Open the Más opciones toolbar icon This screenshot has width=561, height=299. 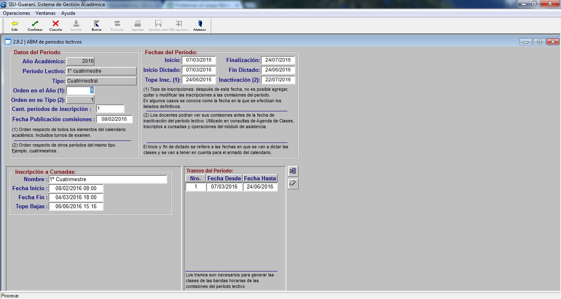click(x=179, y=25)
